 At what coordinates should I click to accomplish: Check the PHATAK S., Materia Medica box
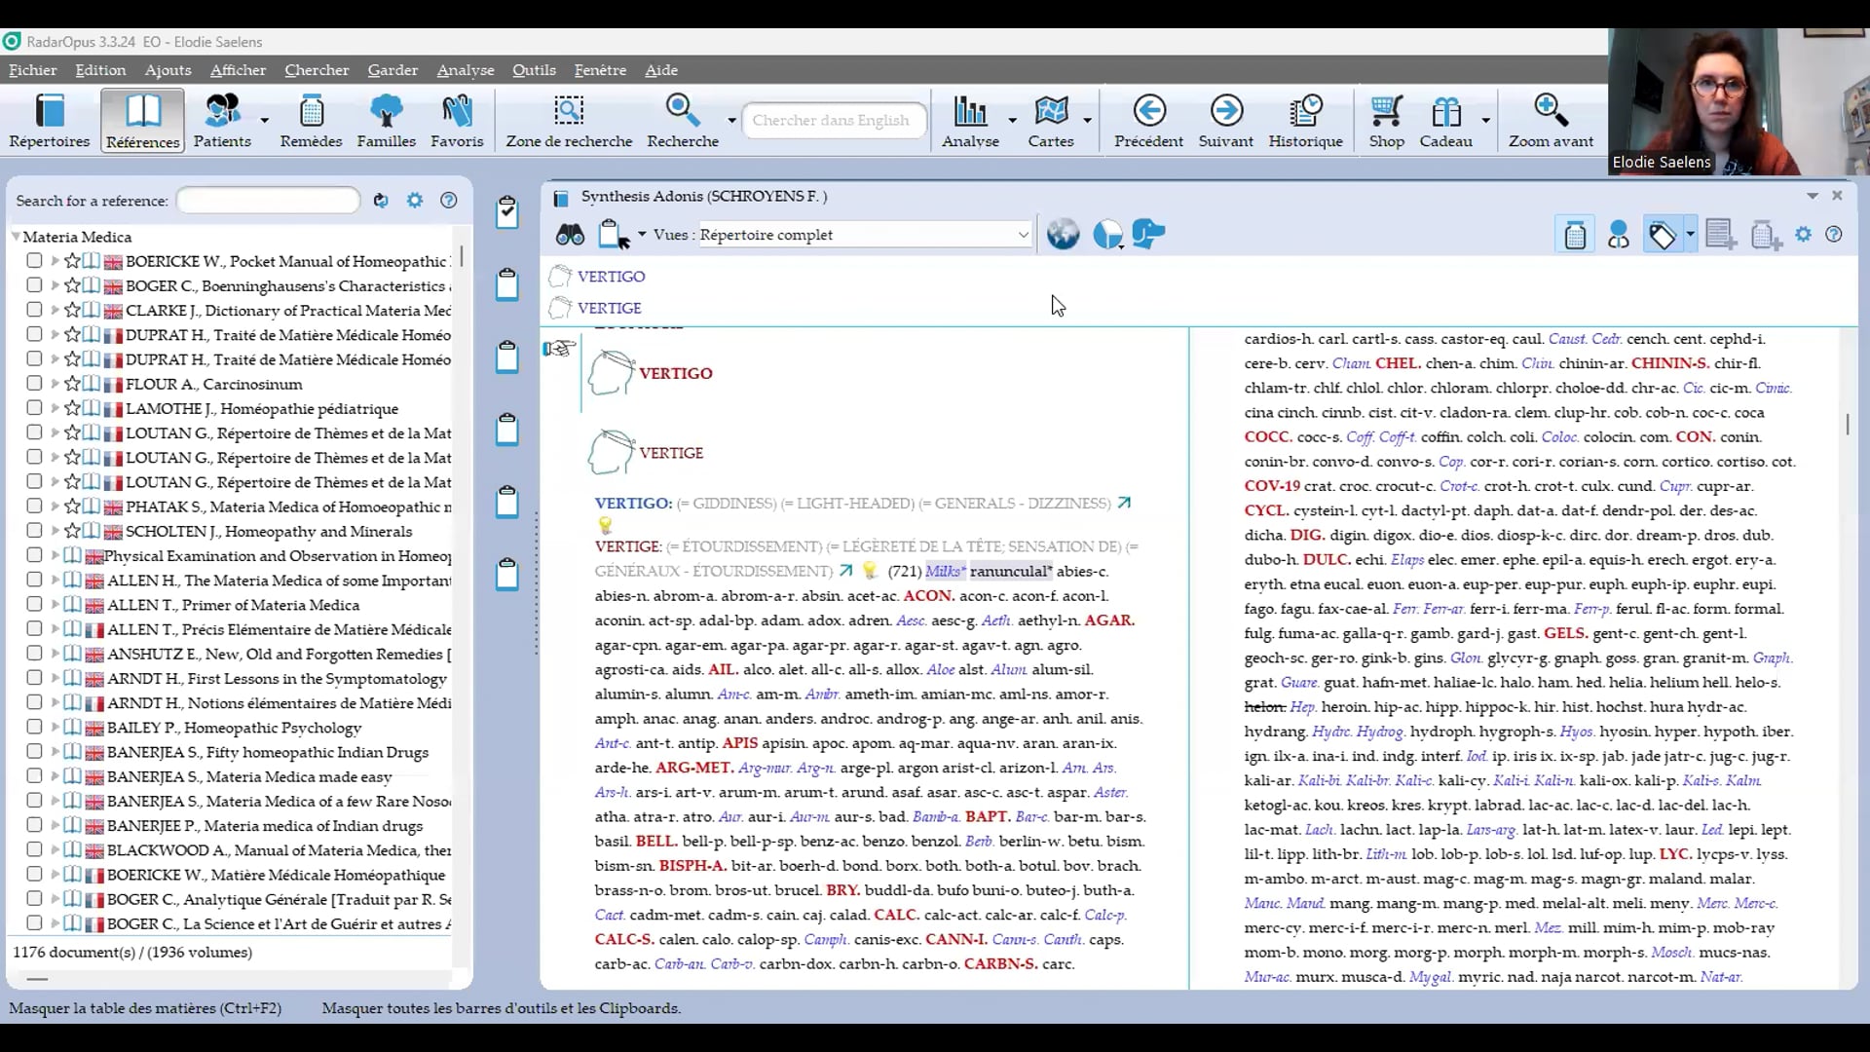pos(34,507)
